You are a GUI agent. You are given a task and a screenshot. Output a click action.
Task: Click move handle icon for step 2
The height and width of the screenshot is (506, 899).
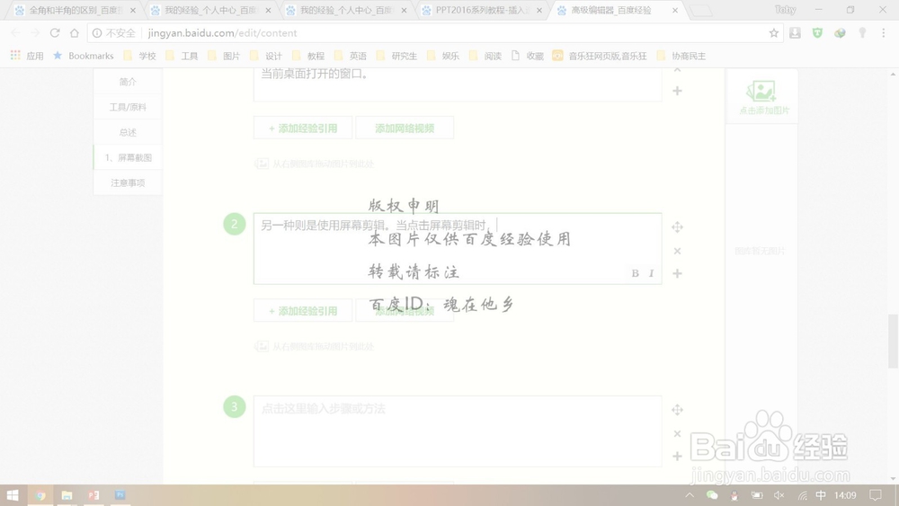pyautogui.click(x=677, y=226)
